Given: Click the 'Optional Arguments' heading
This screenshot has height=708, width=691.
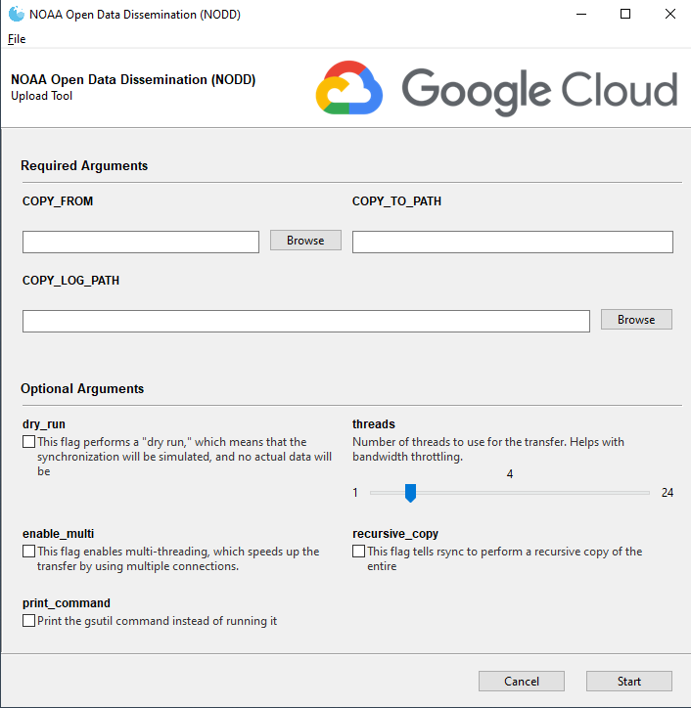Looking at the screenshot, I should point(82,389).
